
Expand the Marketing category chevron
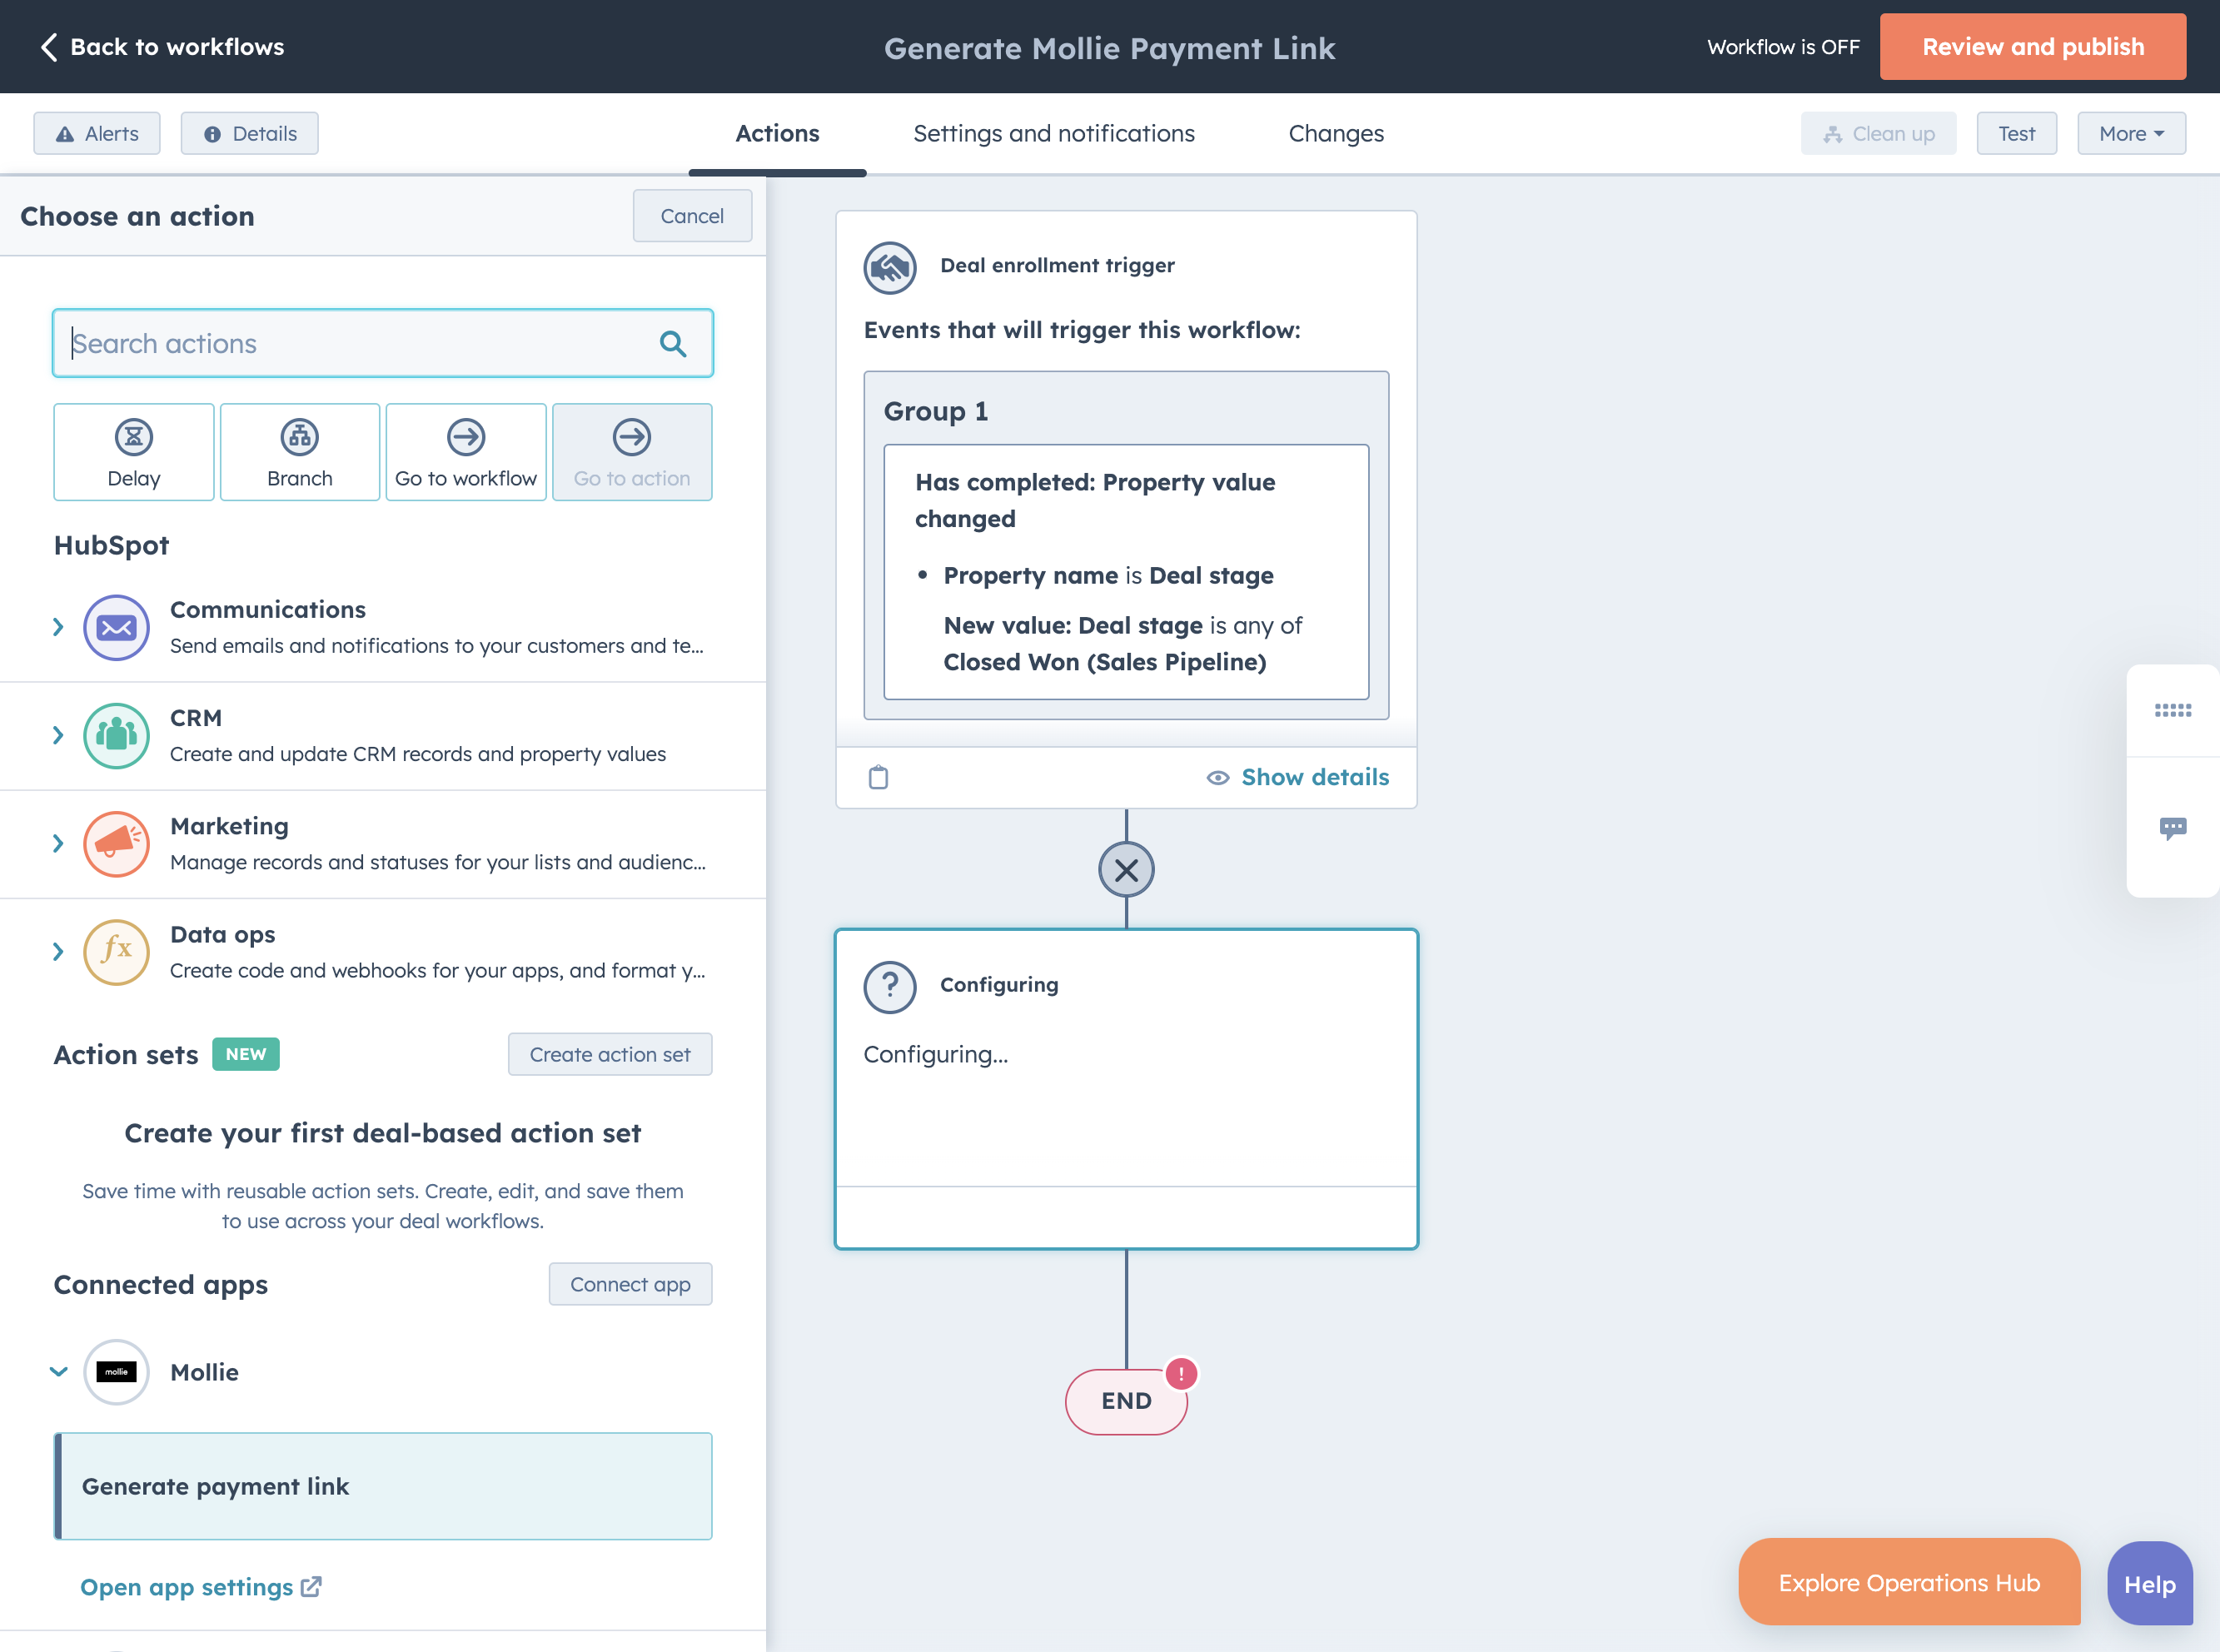point(58,844)
